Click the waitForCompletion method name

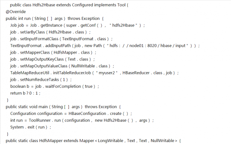point(63,86)
